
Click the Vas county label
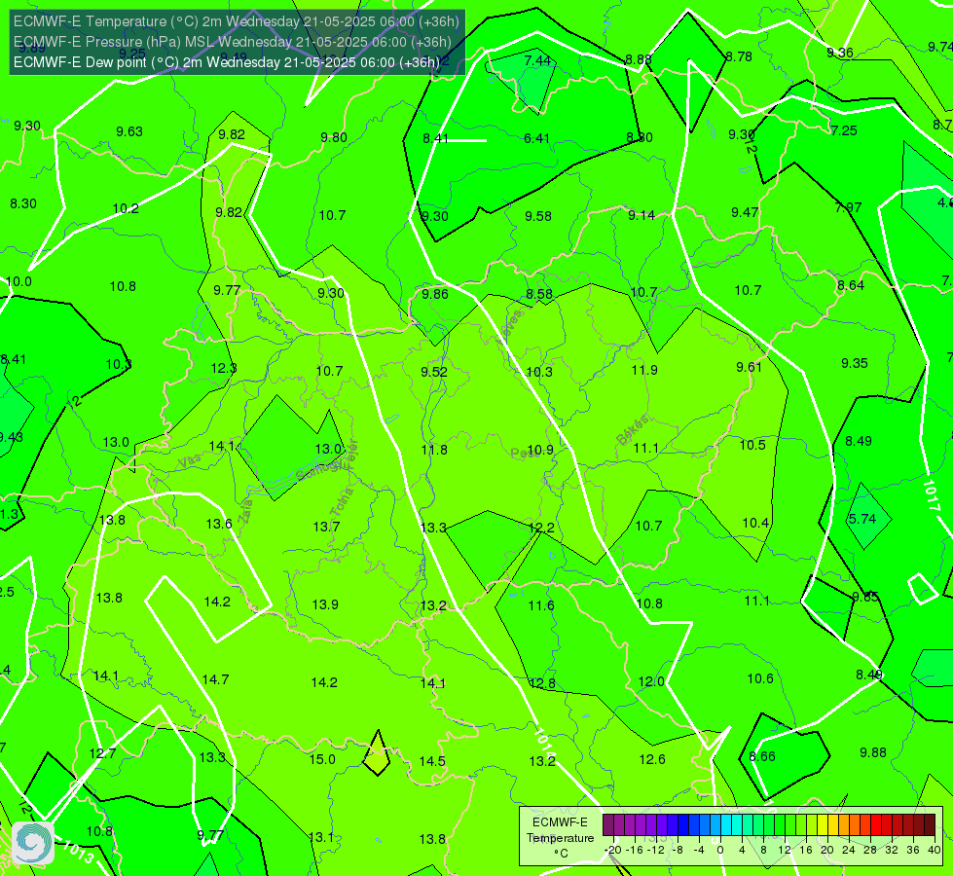click(x=190, y=461)
